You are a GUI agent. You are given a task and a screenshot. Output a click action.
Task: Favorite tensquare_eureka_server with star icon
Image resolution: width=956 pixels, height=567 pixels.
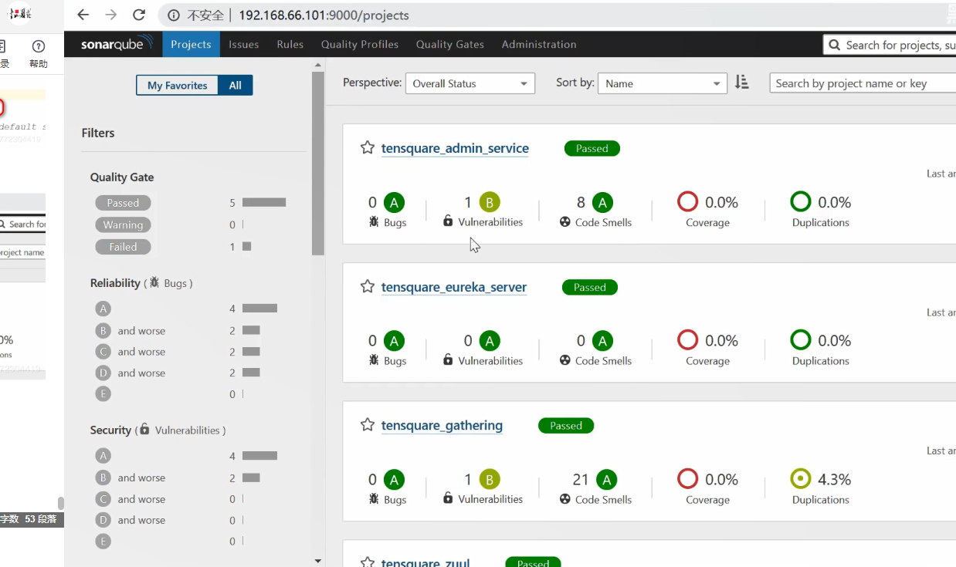tap(368, 287)
